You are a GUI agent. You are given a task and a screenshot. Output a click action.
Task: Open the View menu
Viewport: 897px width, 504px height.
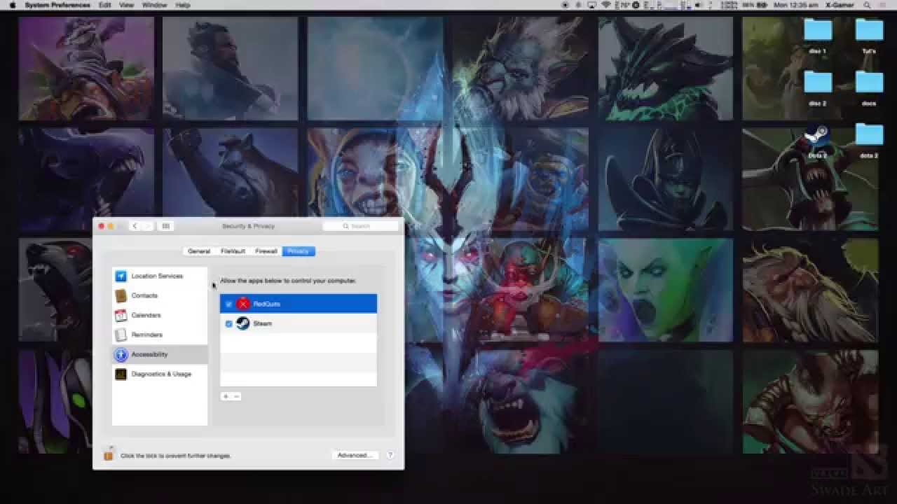click(126, 5)
